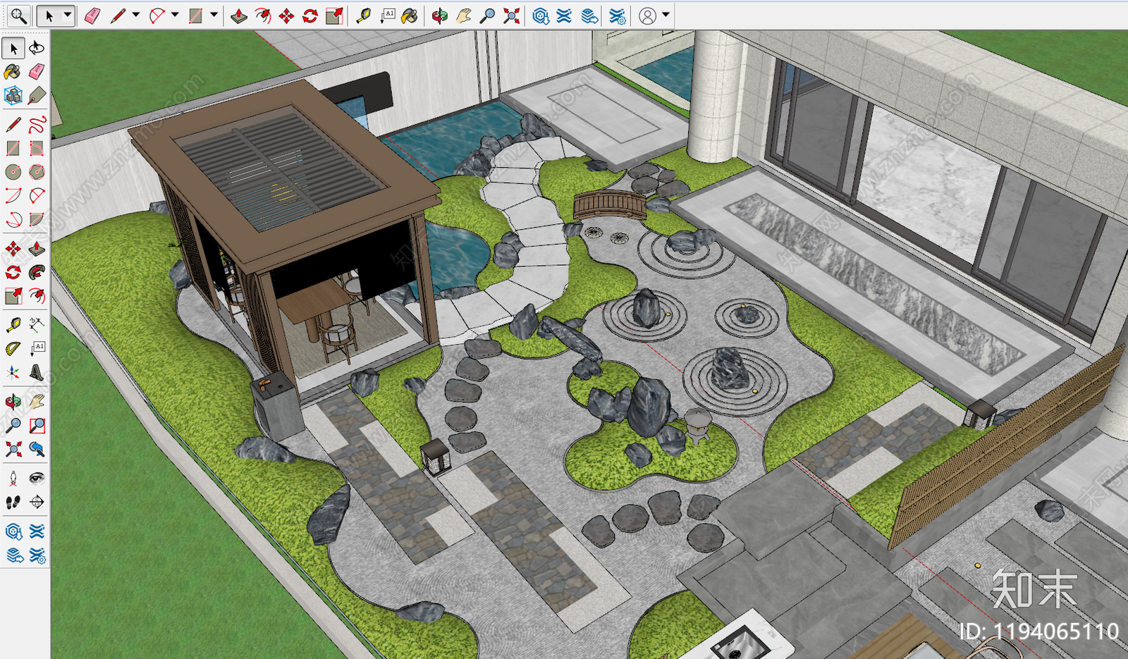Image resolution: width=1128 pixels, height=659 pixels.
Task: Click the Text label tool in horizontal toolbar
Action: pyautogui.click(x=387, y=16)
